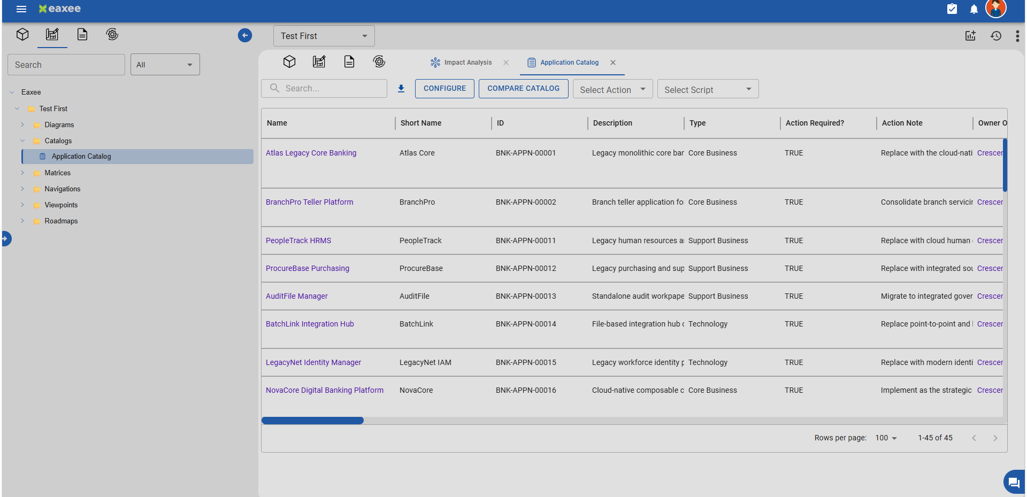Sort by the Type column header
Viewport: 1027px width, 497px height.
698,123
